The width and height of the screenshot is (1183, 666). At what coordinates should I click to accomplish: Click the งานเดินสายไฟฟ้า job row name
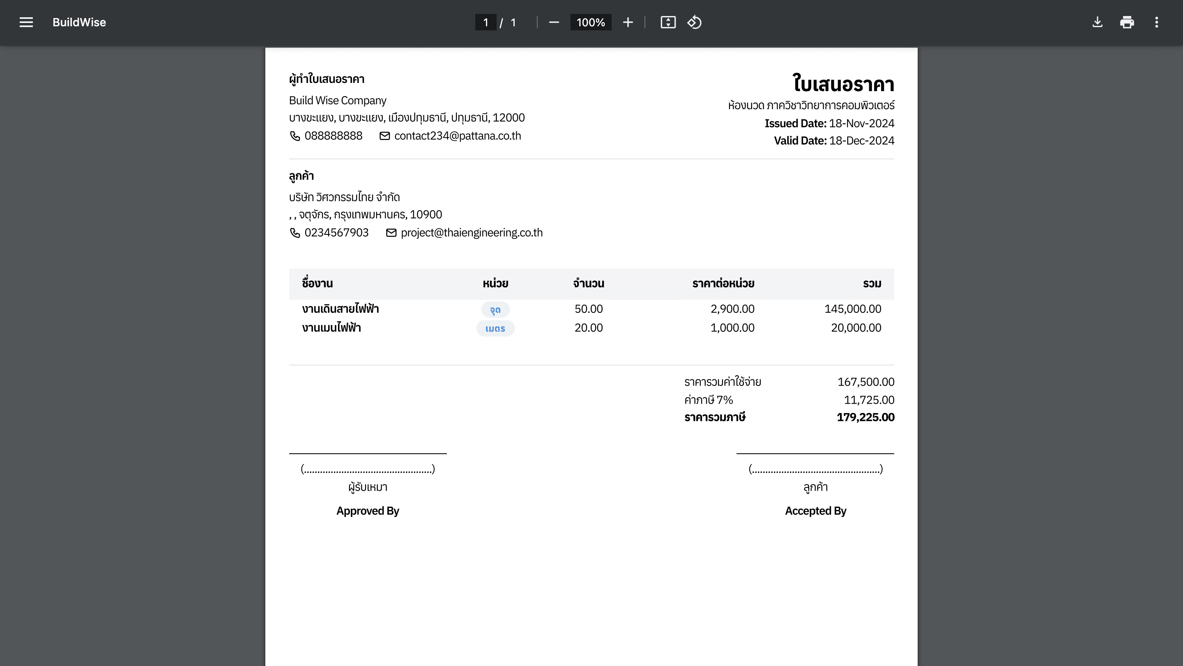[x=340, y=309]
